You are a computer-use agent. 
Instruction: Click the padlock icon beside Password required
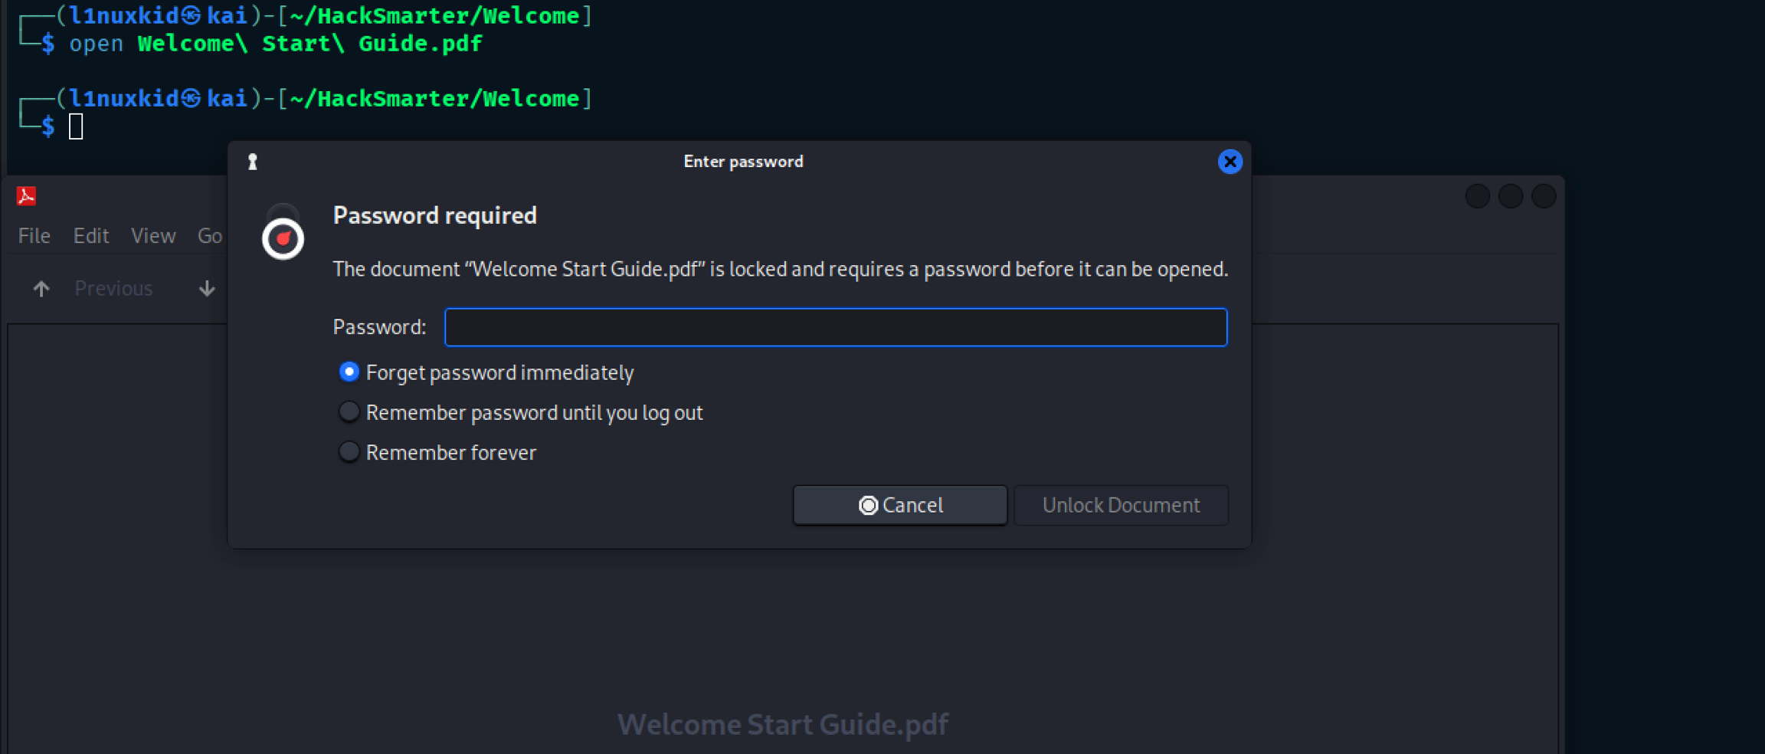coord(283,233)
